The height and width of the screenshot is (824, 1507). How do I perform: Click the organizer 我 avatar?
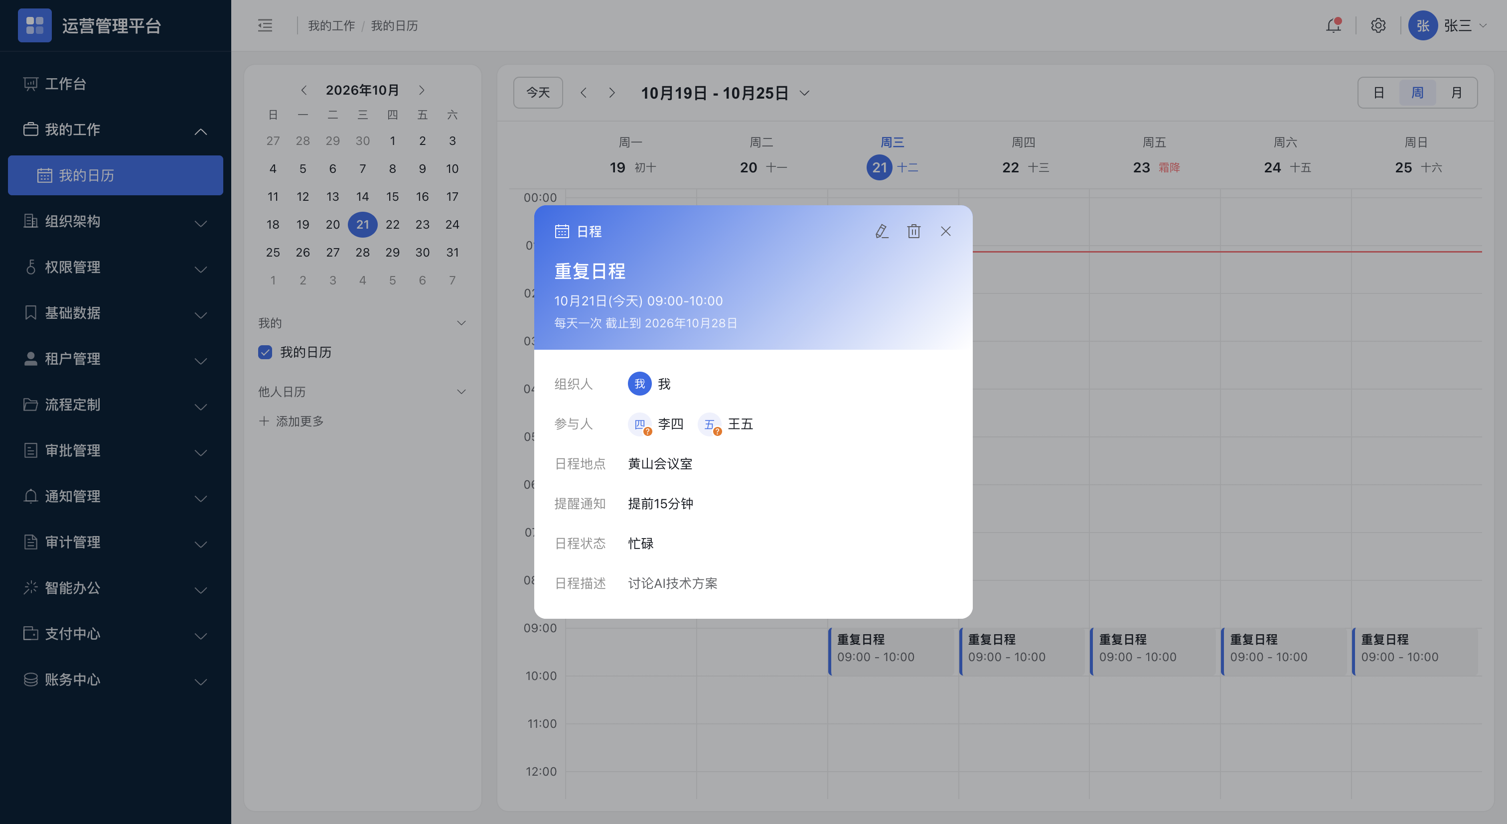click(x=639, y=384)
